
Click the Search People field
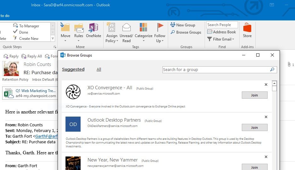click(222, 25)
